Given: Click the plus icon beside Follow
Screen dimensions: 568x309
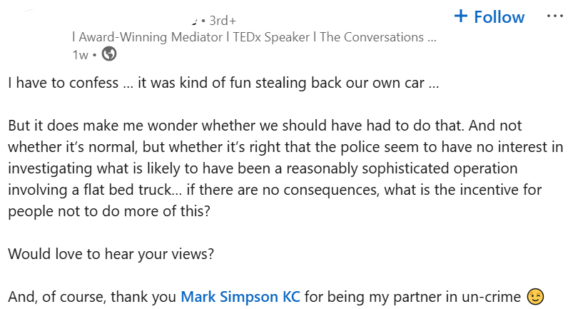Looking at the screenshot, I should [461, 16].
